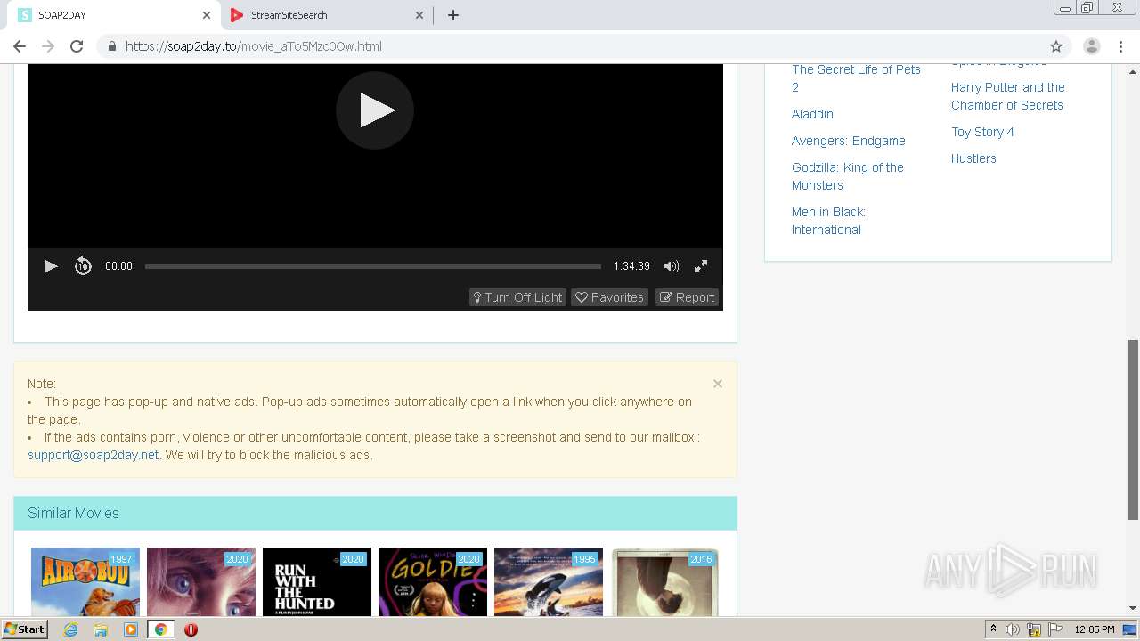Open the system tray volume icon
Image resolution: width=1140 pixels, height=641 pixels.
click(1012, 629)
